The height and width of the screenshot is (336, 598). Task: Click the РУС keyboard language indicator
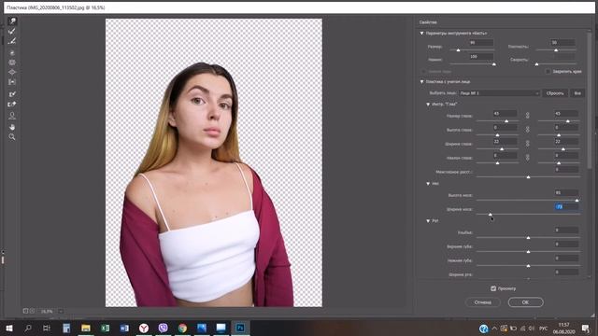click(x=544, y=329)
